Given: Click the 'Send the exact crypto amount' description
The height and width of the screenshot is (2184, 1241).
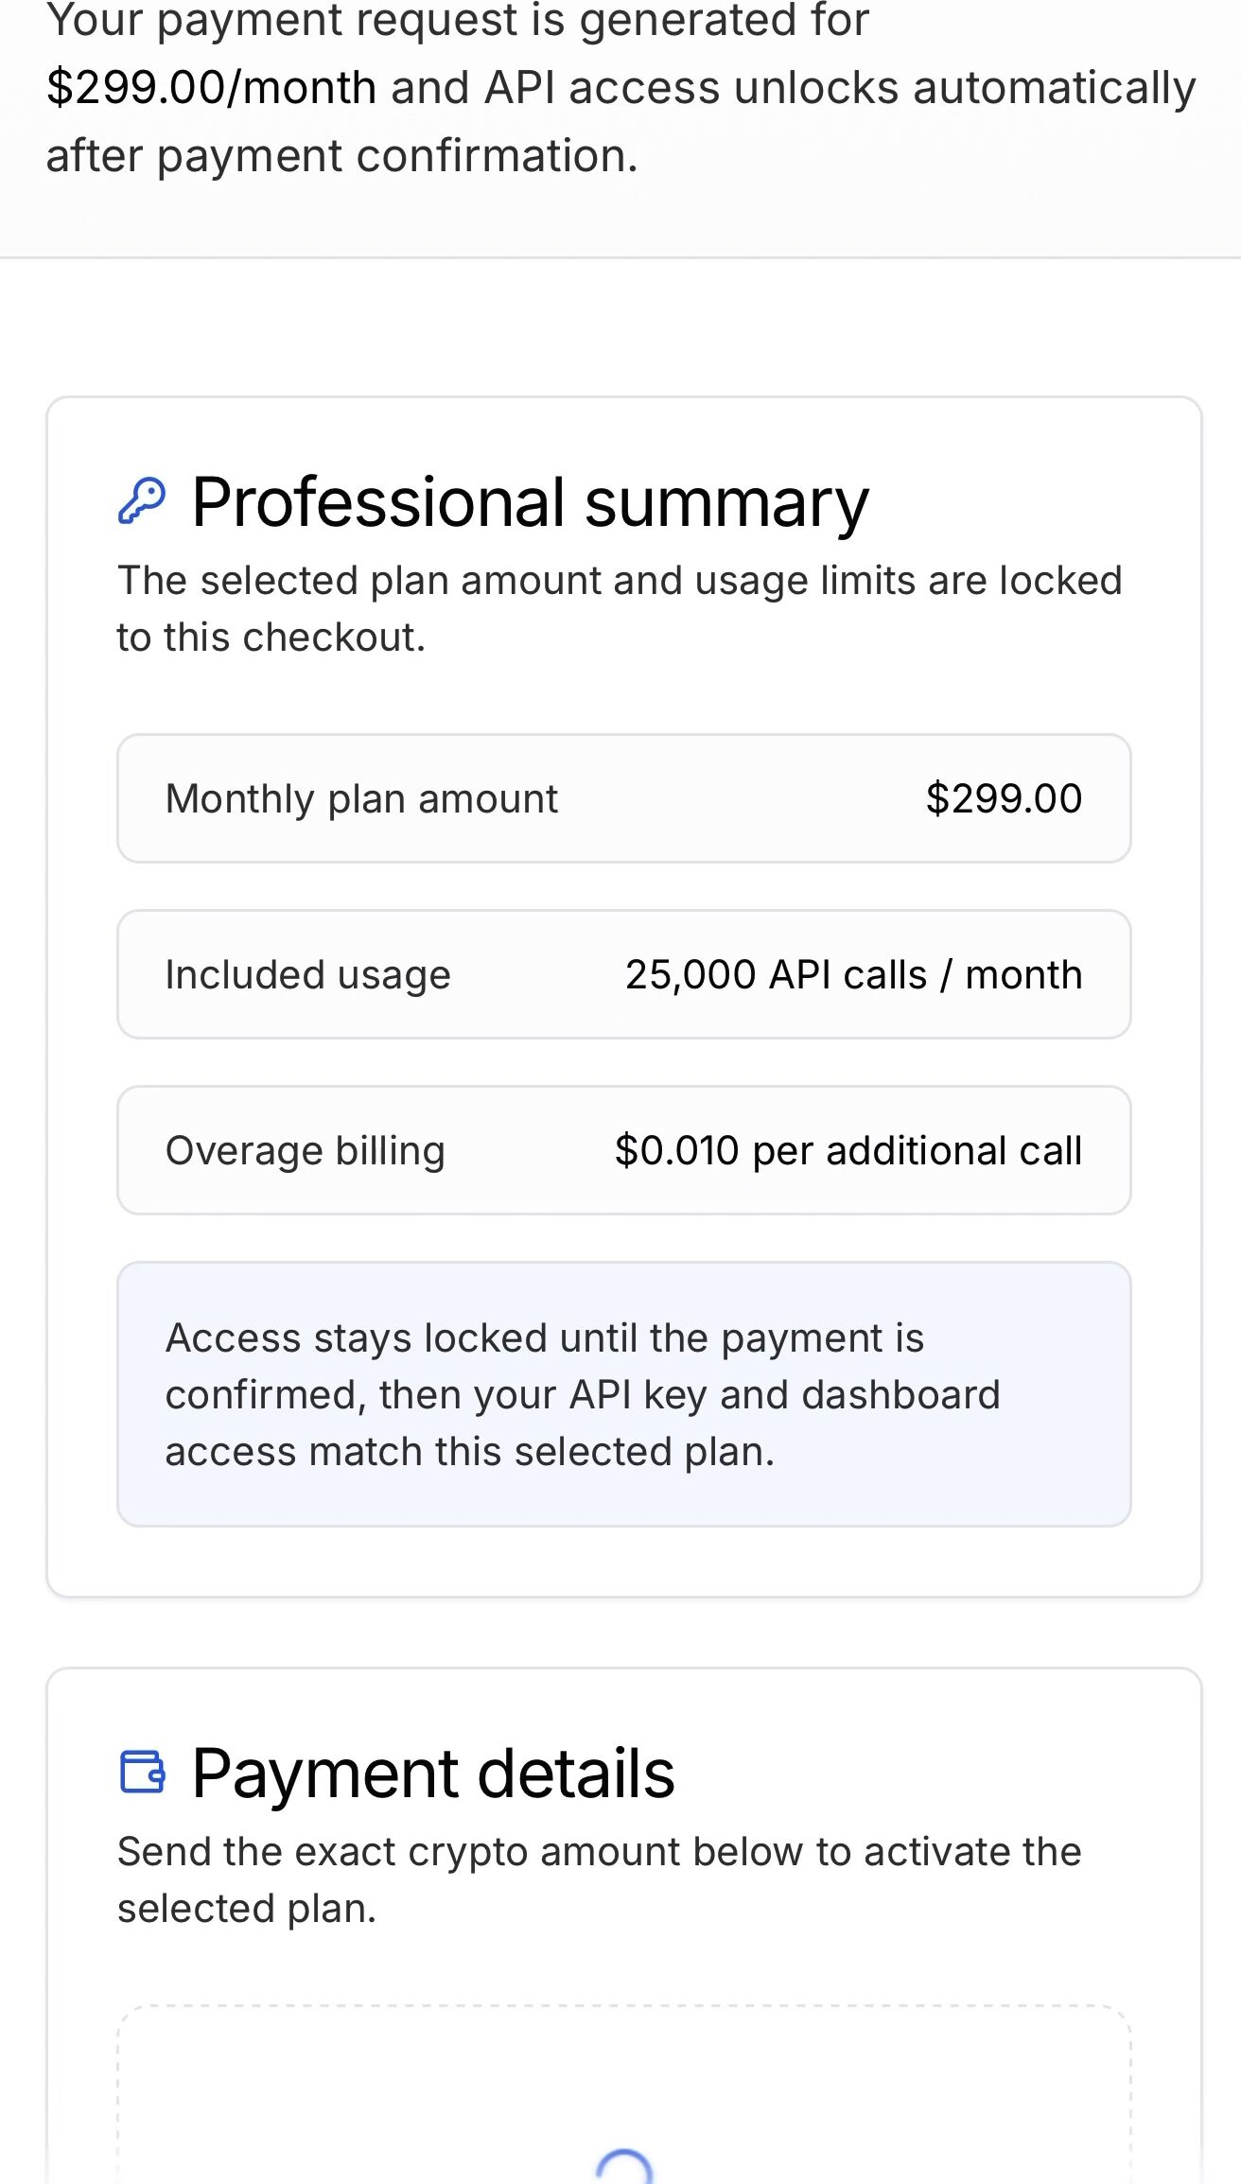Looking at the screenshot, I should click(599, 1852).
